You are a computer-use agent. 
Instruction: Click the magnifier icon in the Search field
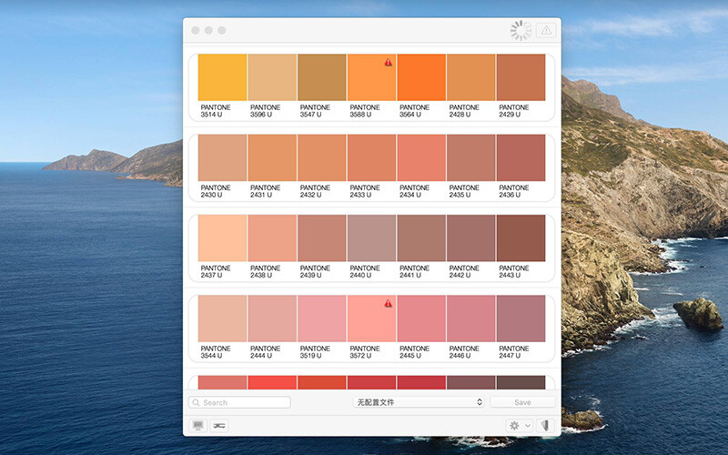tap(197, 402)
